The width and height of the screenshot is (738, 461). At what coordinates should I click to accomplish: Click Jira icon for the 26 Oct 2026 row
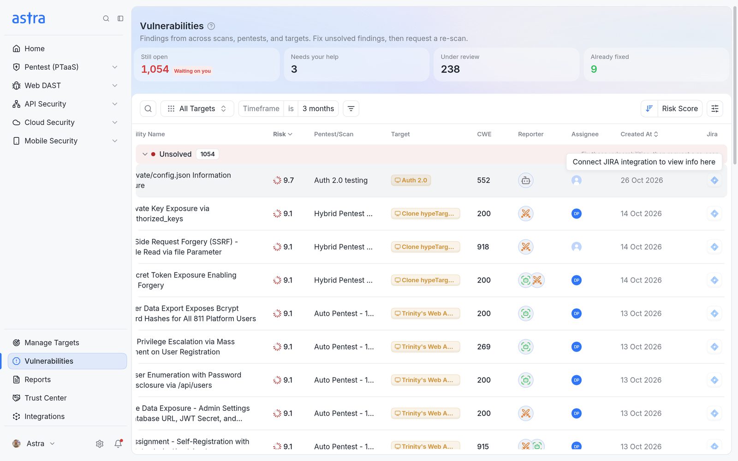714,180
